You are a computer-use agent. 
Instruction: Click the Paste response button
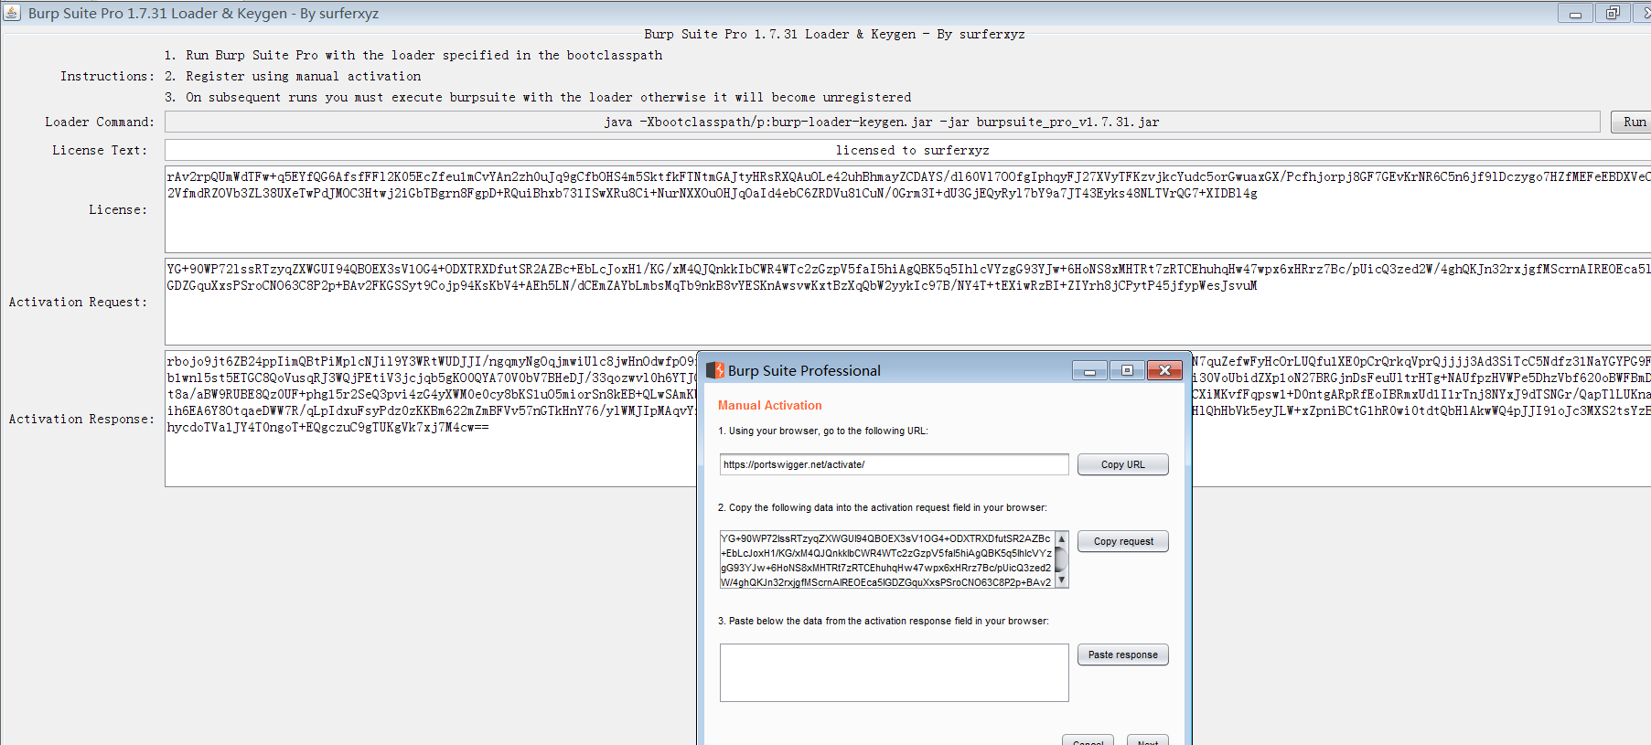point(1122,655)
